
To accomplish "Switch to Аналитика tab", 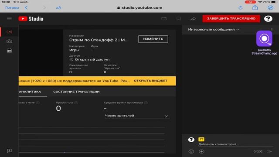I will 30,92.
